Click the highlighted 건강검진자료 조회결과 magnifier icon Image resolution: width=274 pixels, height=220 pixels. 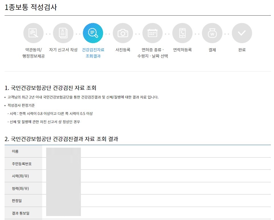pyautogui.click(x=93, y=33)
